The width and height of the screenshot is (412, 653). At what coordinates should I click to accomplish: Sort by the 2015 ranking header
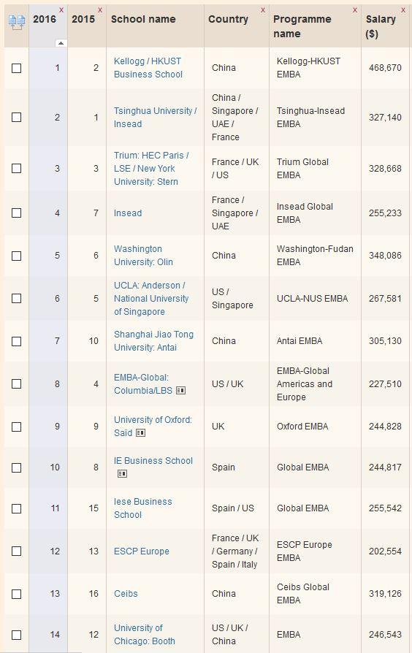point(83,19)
